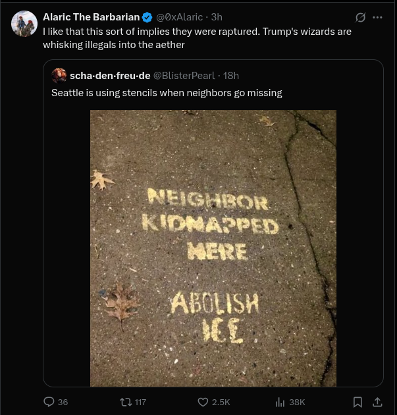
Task: Open the stenciled sidewalk photo
Action: 213,248
